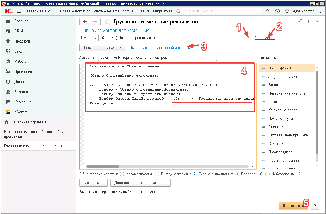Select the 'В коде алгоритма' radio option
Viewport: 326px width, 214px height.
coord(157,174)
